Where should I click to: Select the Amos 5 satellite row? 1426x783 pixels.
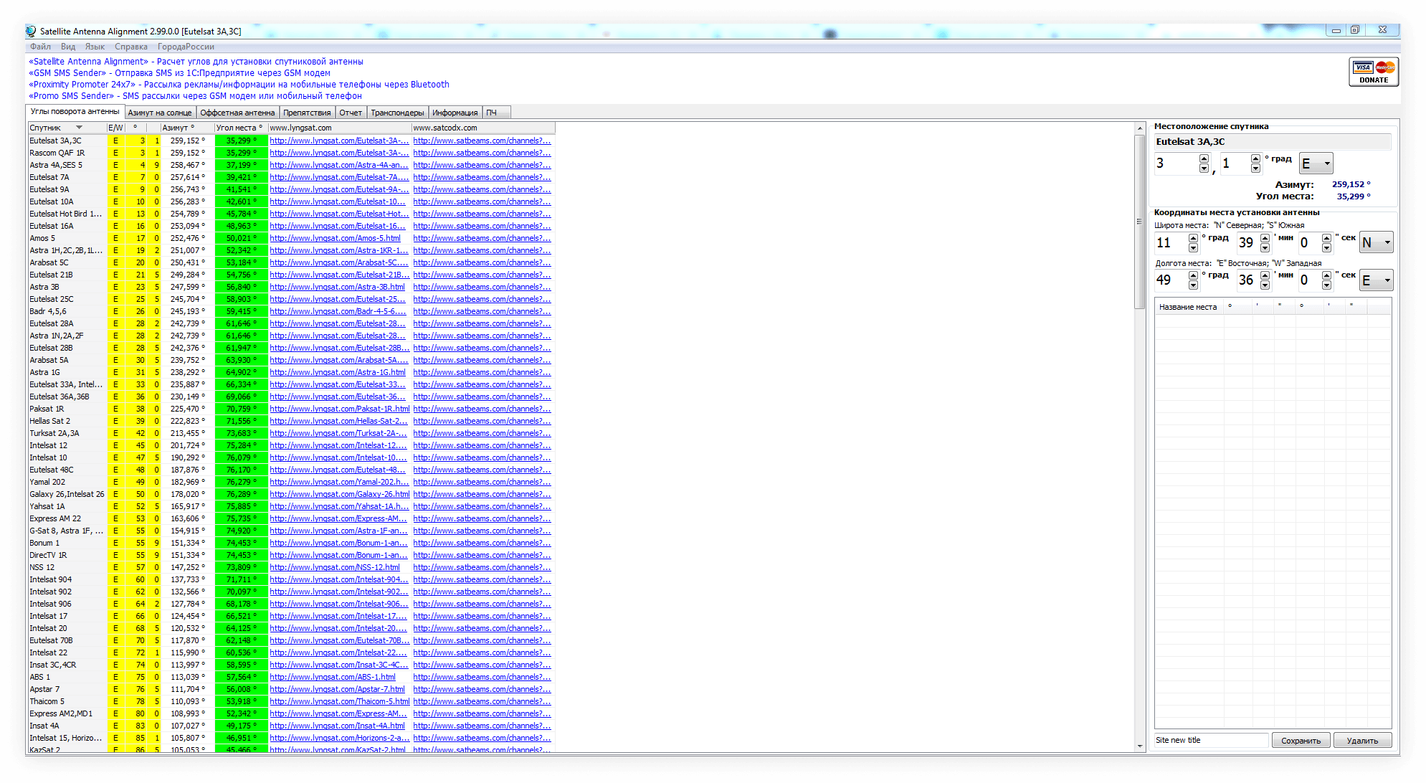tap(291, 238)
